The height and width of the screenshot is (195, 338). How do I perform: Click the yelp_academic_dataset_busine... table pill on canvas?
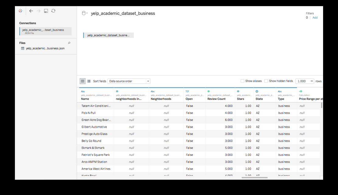pyautogui.click(x=108, y=35)
